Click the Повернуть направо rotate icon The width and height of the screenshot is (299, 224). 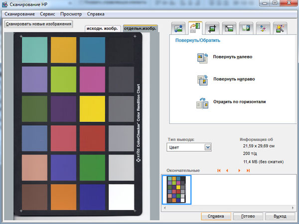[202, 79]
